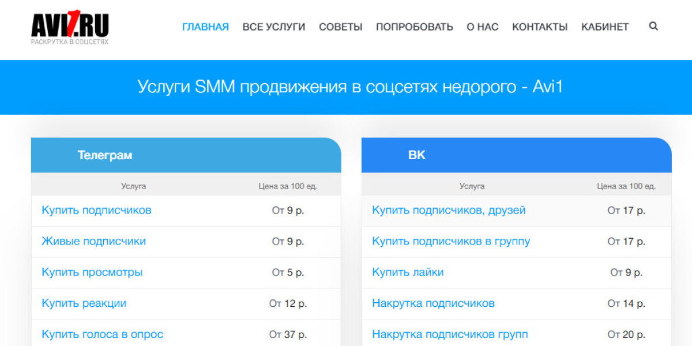Click the Накрутка подписчиков link priced От 14 р.
This screenshot has height=346, width=692.
433,303
